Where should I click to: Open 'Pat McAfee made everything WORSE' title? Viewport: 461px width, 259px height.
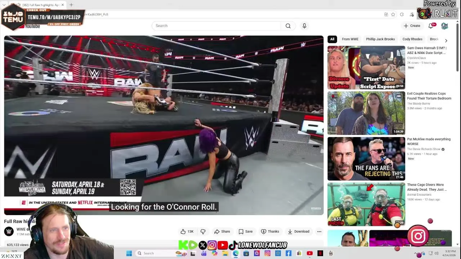click(x=429, y=141)
